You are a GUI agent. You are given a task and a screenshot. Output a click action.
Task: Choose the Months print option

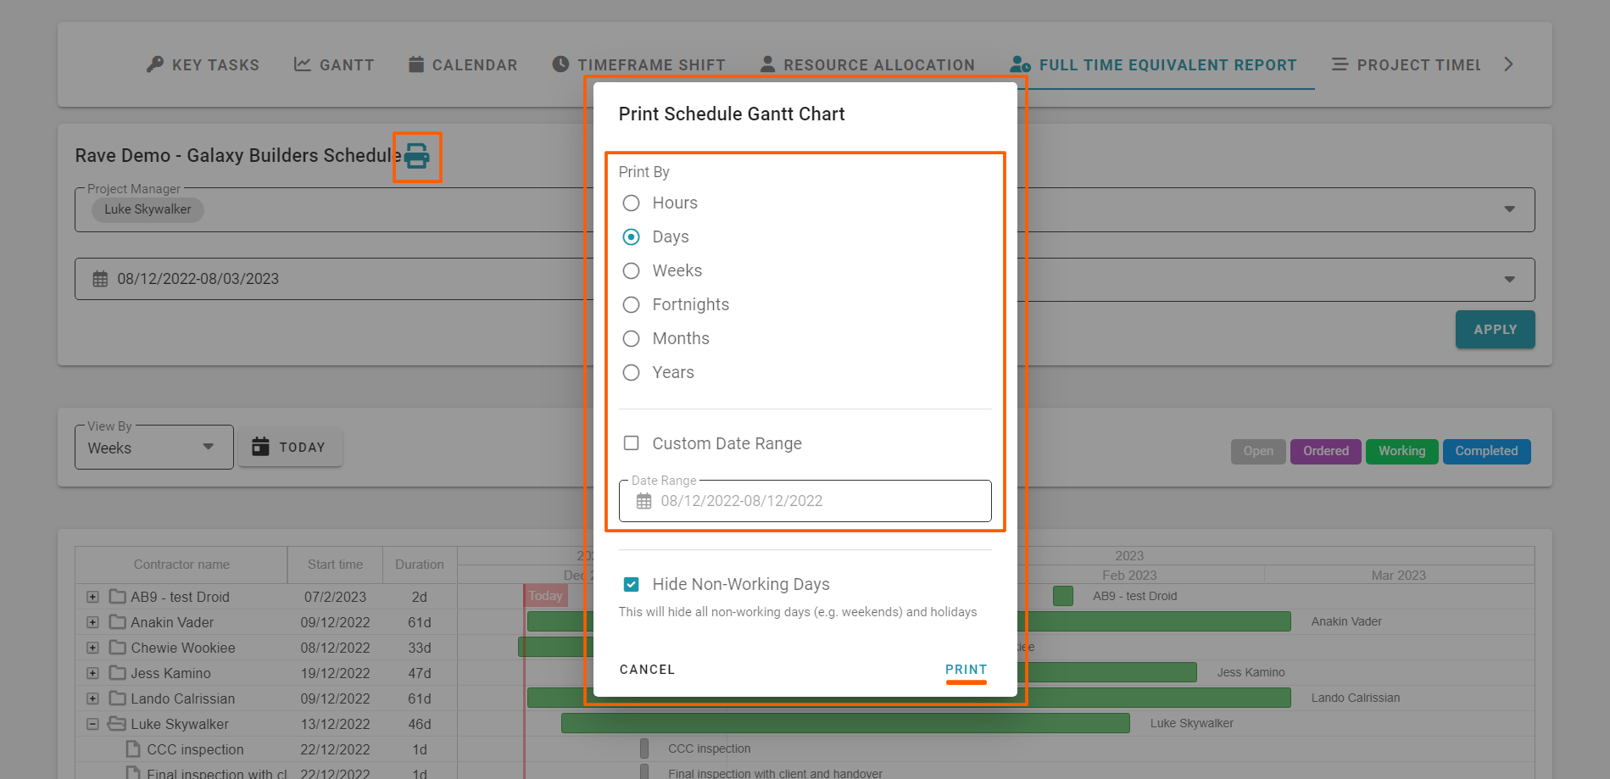pyautogui.click(x=631, y=339)
